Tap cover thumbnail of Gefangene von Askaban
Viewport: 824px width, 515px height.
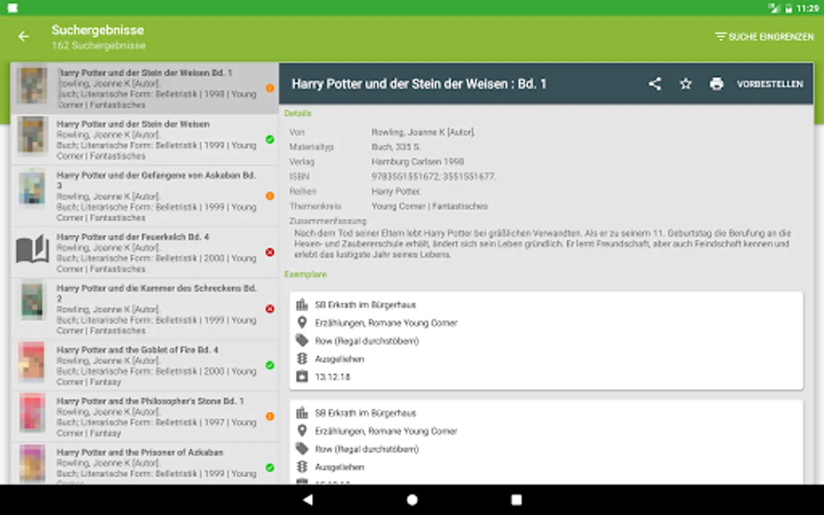point(33,188)
